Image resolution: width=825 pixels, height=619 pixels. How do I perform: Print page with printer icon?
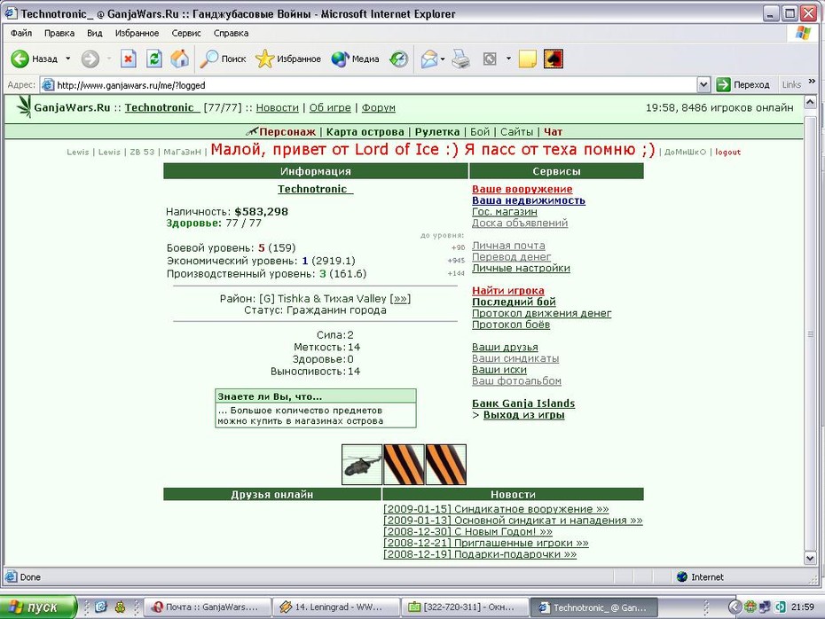click(x=461, y=59)
